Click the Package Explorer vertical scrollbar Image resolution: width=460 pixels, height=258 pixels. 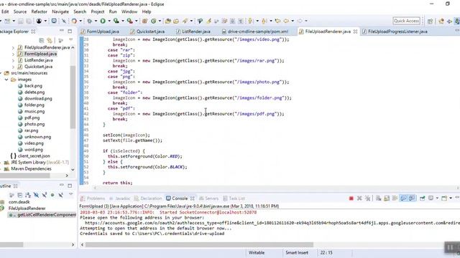(73, 97)
